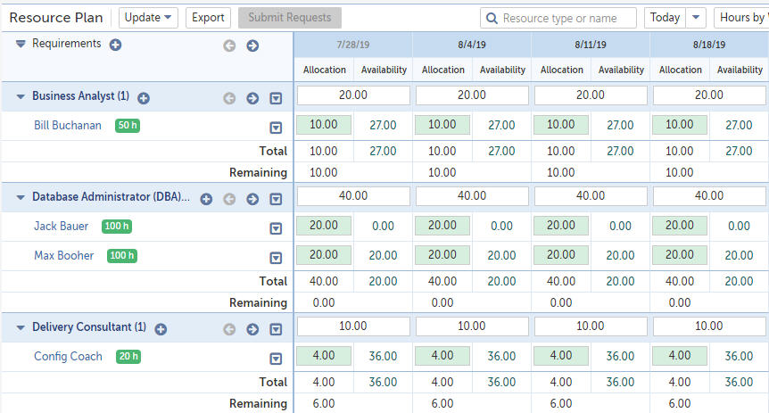Select the 8/18/19 week column header
Viewport: 769px width, 413px height.
709,45
